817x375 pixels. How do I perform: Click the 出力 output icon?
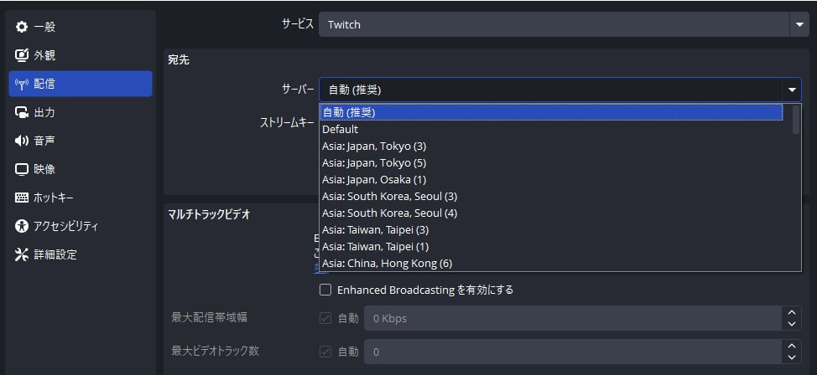pyautogui.click(x=21, y=112)
